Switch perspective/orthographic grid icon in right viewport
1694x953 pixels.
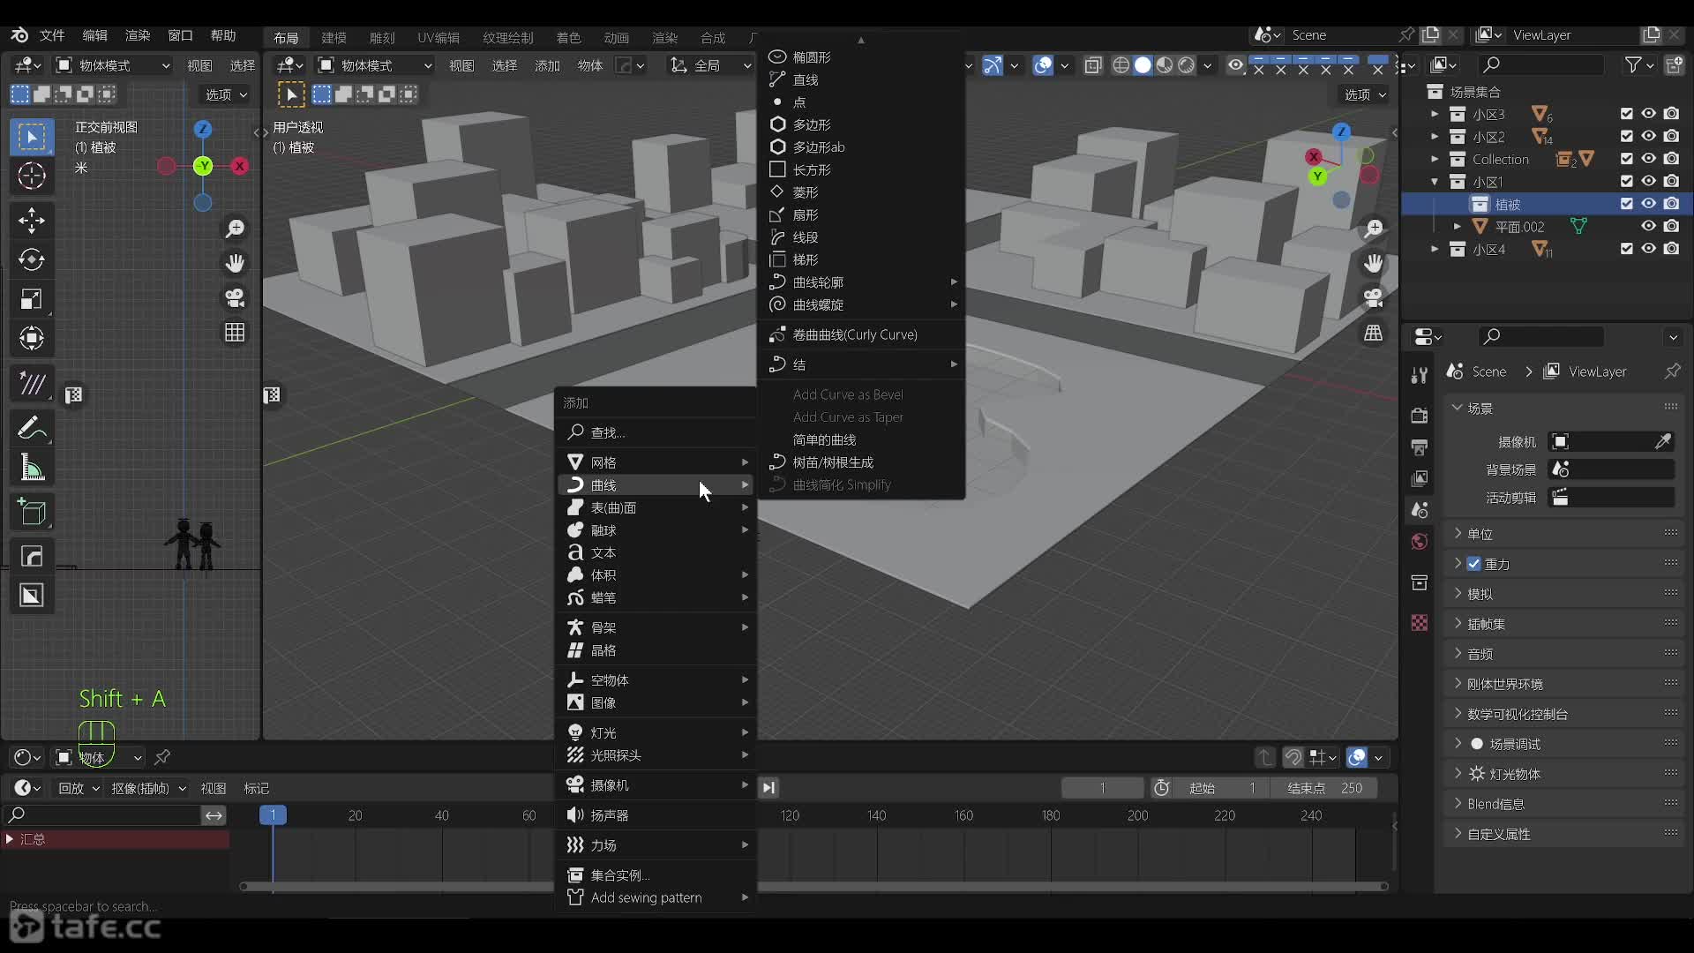click(1374, 333)
